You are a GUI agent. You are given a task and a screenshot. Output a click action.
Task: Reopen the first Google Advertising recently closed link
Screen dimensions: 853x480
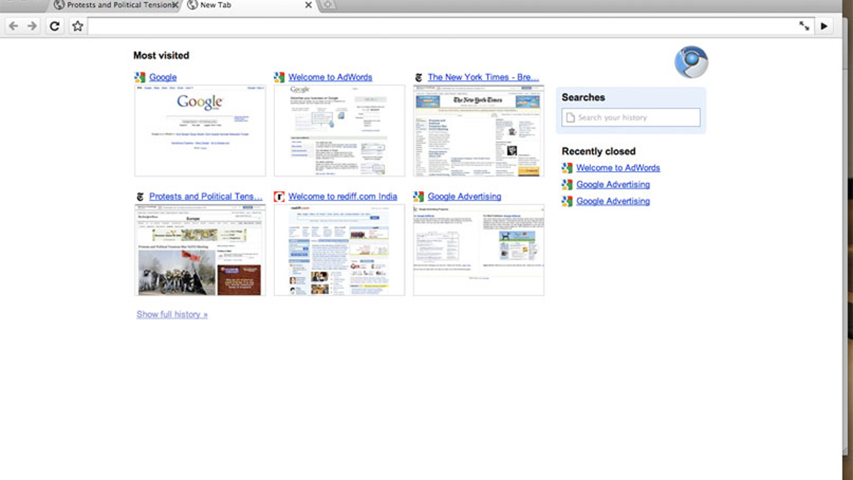pyautogui.click(x=613, y=185)
